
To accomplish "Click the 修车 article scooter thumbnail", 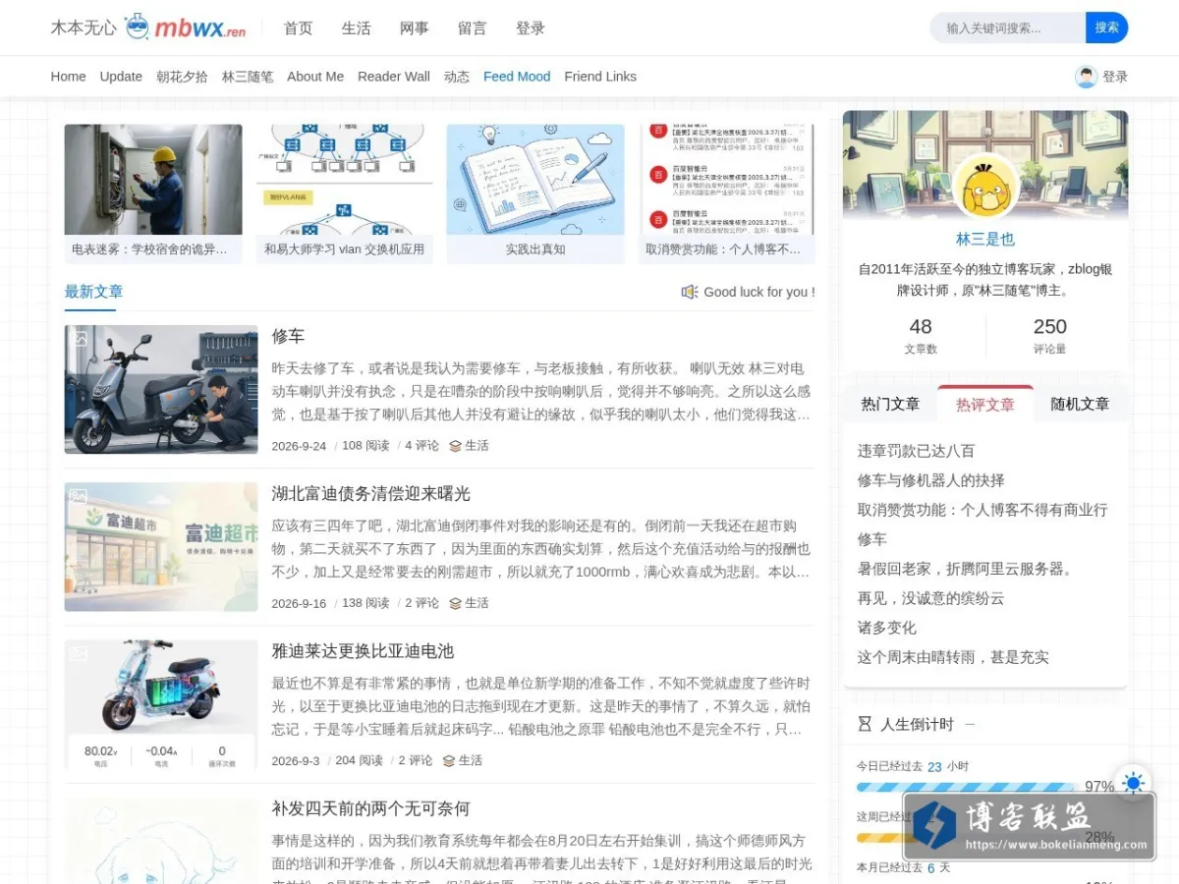I will [x=161, y=390].
